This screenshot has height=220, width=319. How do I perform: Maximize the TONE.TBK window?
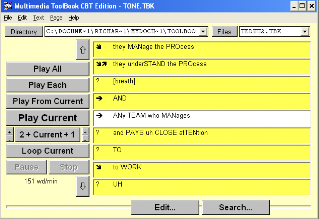tap(302, 6)
